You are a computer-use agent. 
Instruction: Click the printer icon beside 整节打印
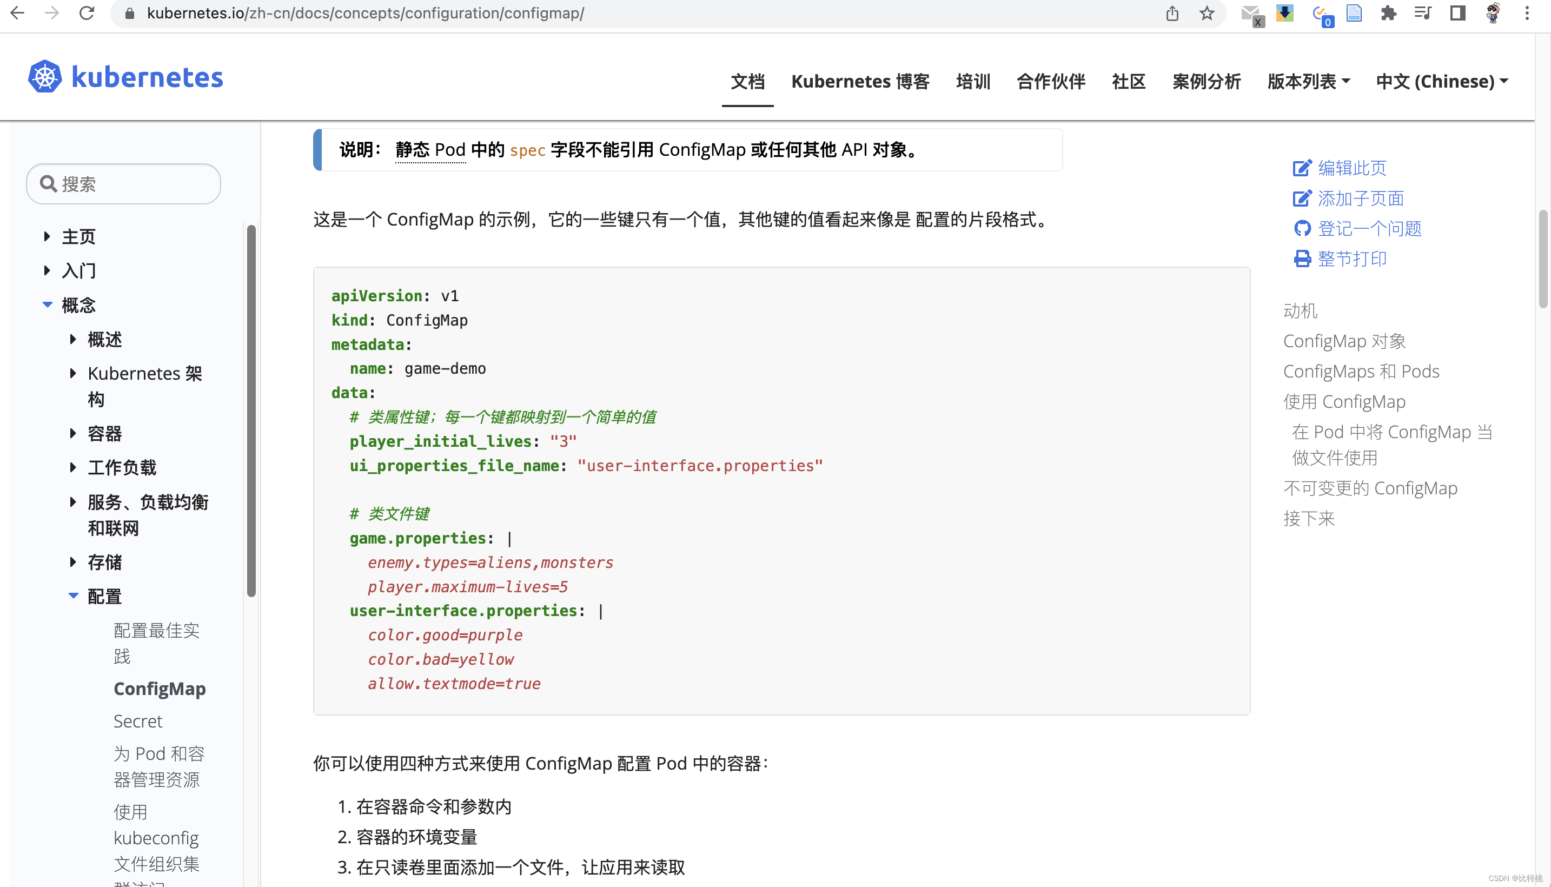click(x=1302, y=259)
